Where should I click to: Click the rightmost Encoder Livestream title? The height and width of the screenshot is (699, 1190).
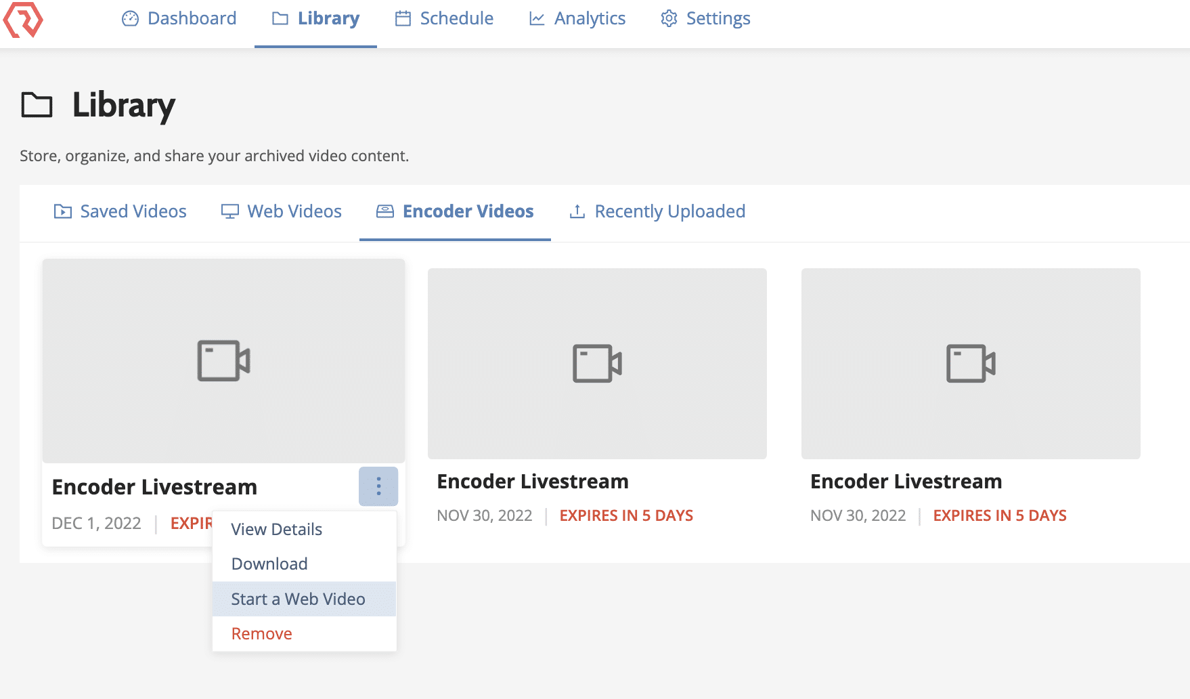pos(906,482)
